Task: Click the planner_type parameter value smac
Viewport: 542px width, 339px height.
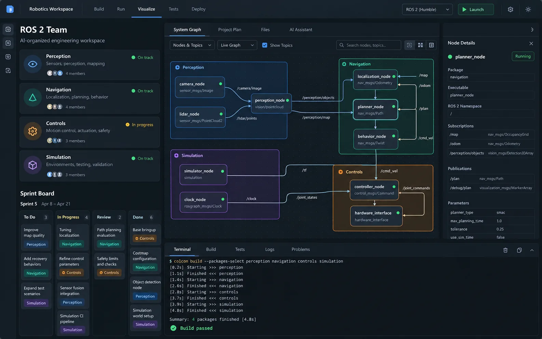Action: [501, 213]
